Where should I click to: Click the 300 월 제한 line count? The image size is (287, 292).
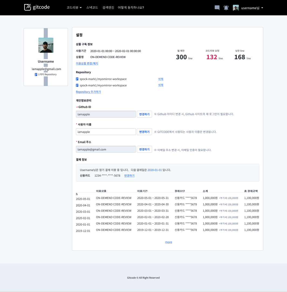pyautogui.click(x=181, y=57)
